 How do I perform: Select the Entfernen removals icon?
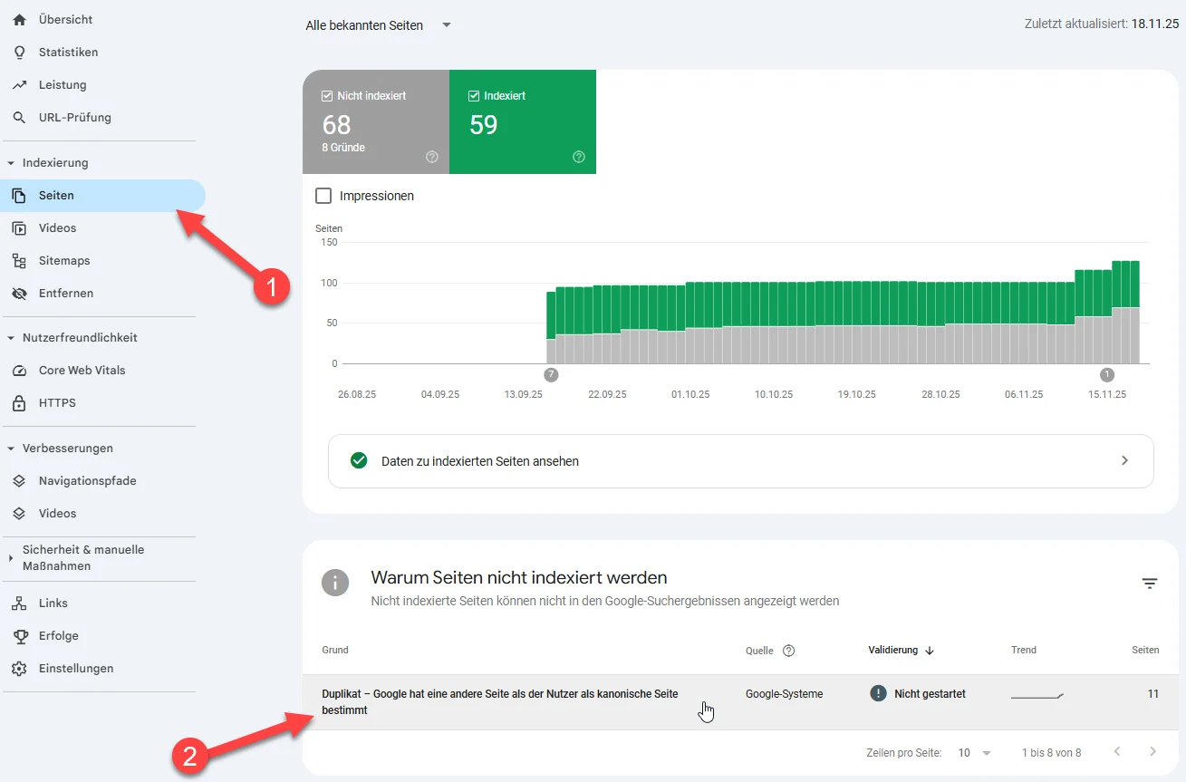[18, 293]
